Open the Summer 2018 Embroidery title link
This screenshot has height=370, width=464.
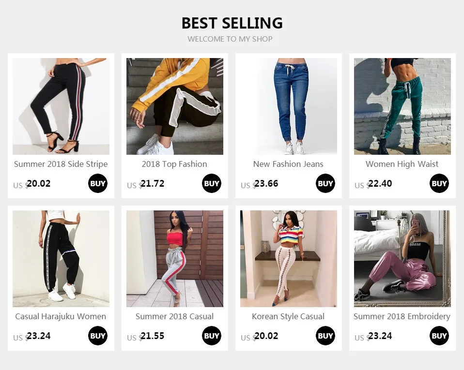(402, 316)
